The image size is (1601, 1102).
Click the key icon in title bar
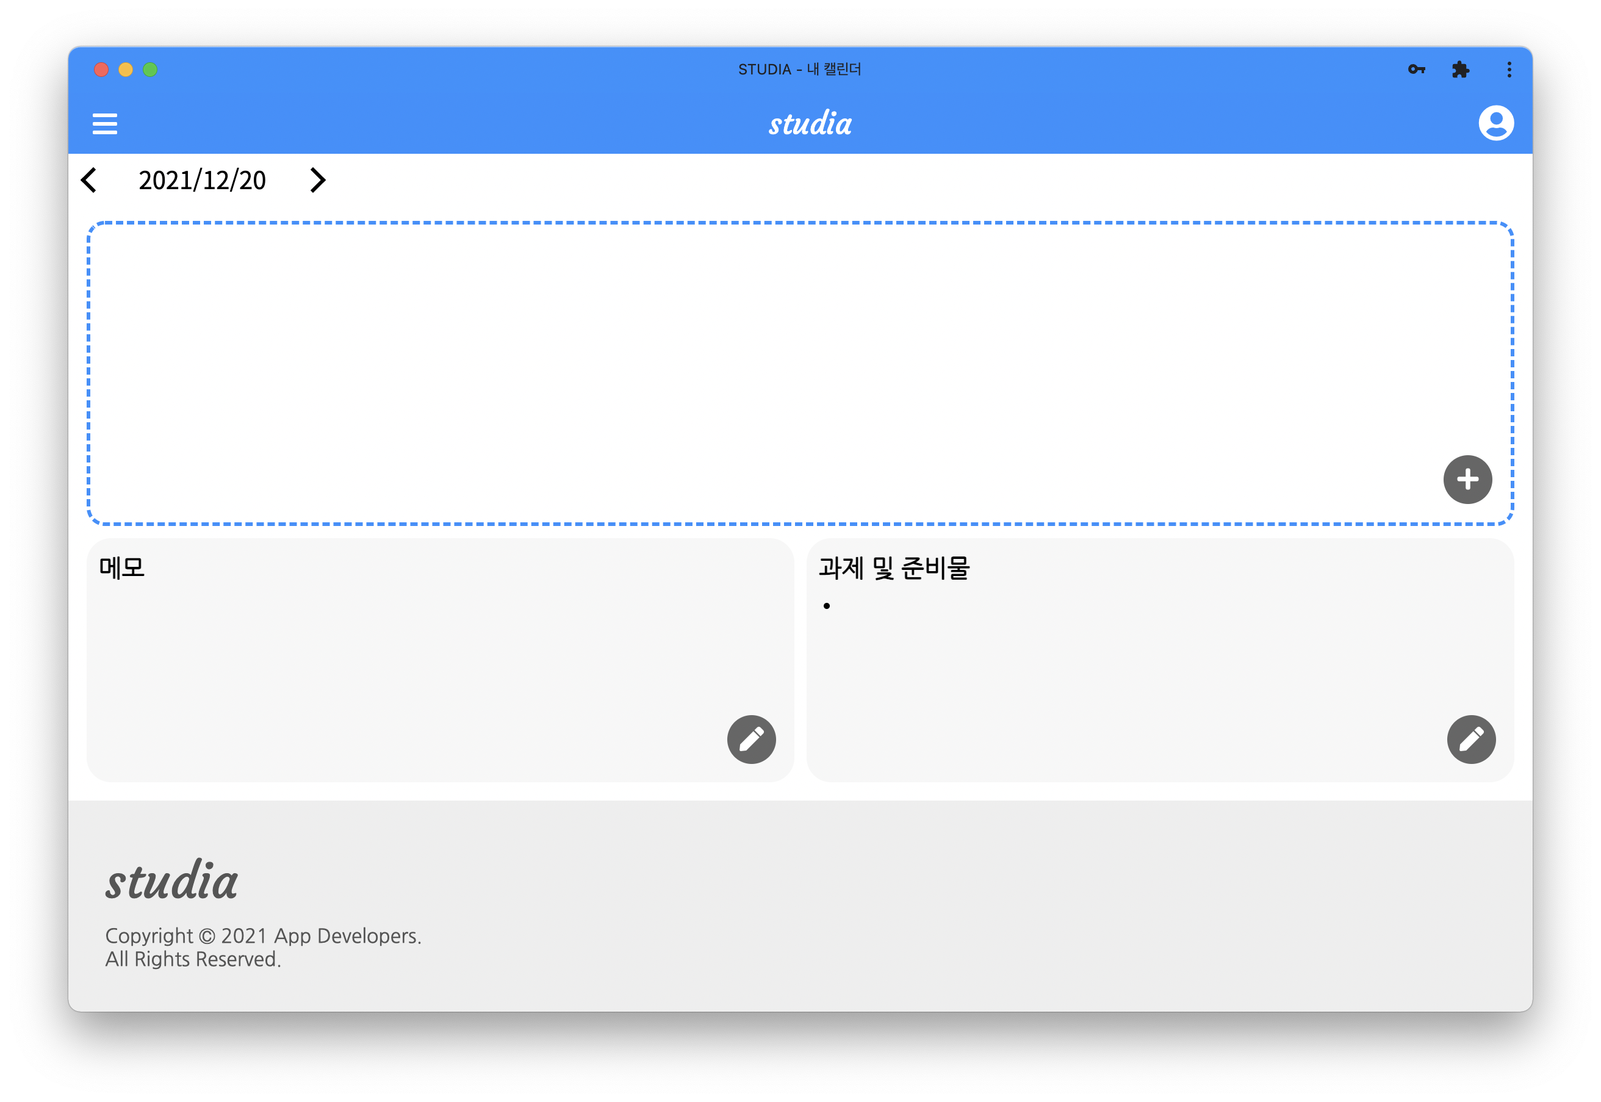coord(1416,69)
